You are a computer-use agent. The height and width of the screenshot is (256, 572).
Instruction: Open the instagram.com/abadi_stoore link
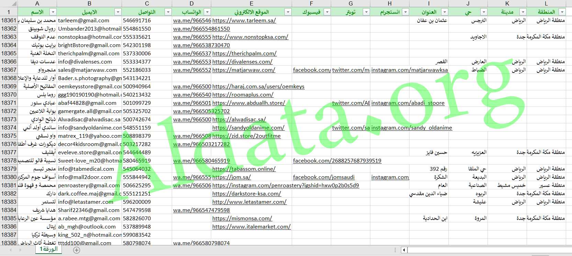(x=408, y=103)
